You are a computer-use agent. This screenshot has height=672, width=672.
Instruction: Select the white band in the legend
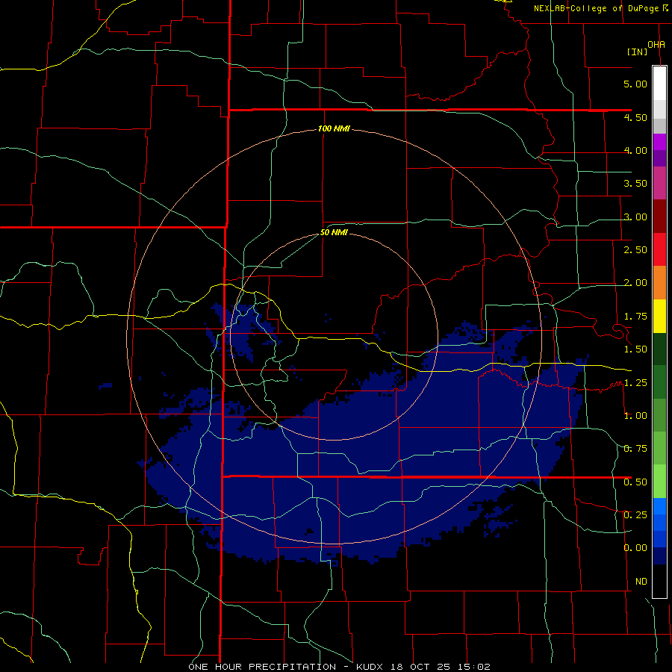659,84
